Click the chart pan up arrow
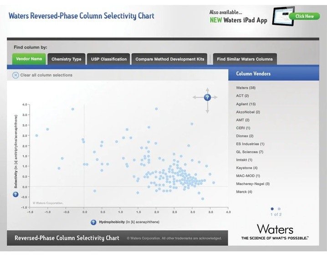The width and height of the screenshot is (327, 255). (207, 89)
